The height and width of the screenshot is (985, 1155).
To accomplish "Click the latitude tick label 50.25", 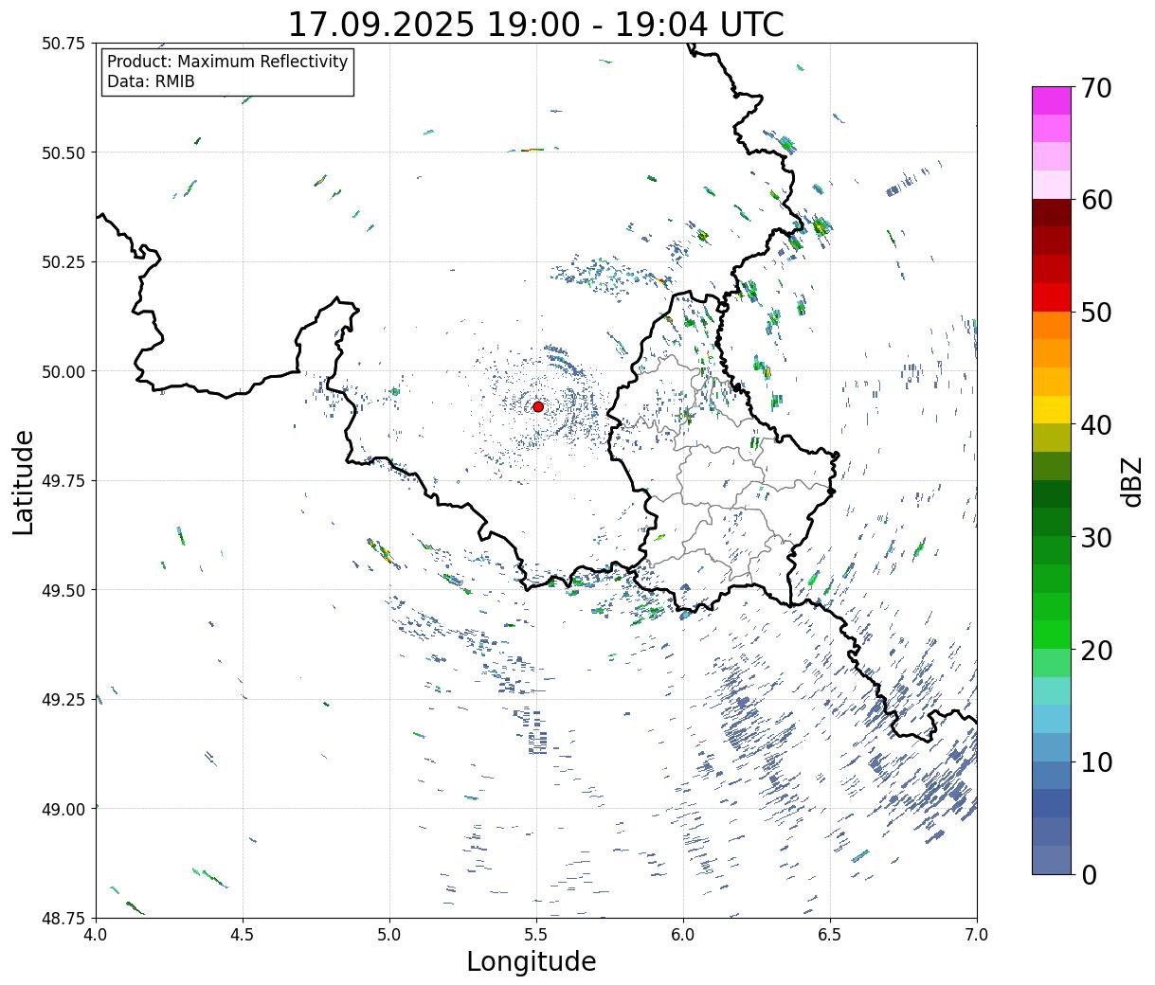I will coord(63,262).
